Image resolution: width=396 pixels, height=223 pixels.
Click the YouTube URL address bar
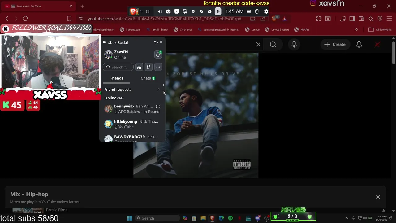click(166, 19)
